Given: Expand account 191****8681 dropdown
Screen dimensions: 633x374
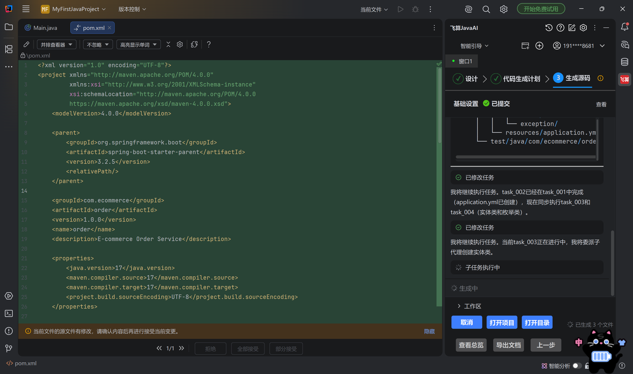Looking at the screenshot, I should pos(579,45).
